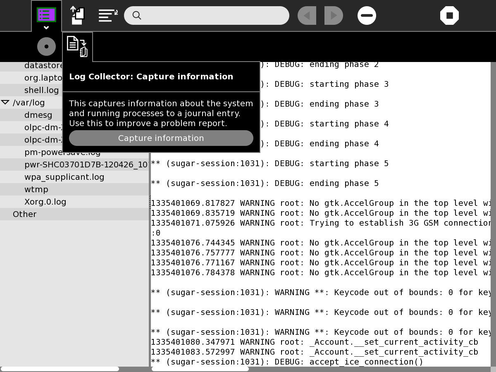Click the purple Log activity icon

coord(46,15)
